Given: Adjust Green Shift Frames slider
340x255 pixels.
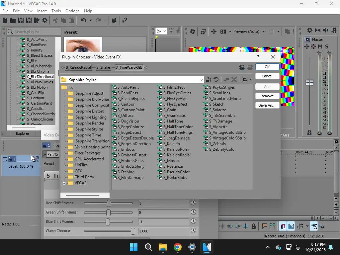Looking at the screenshot, I should click(108, 212).
